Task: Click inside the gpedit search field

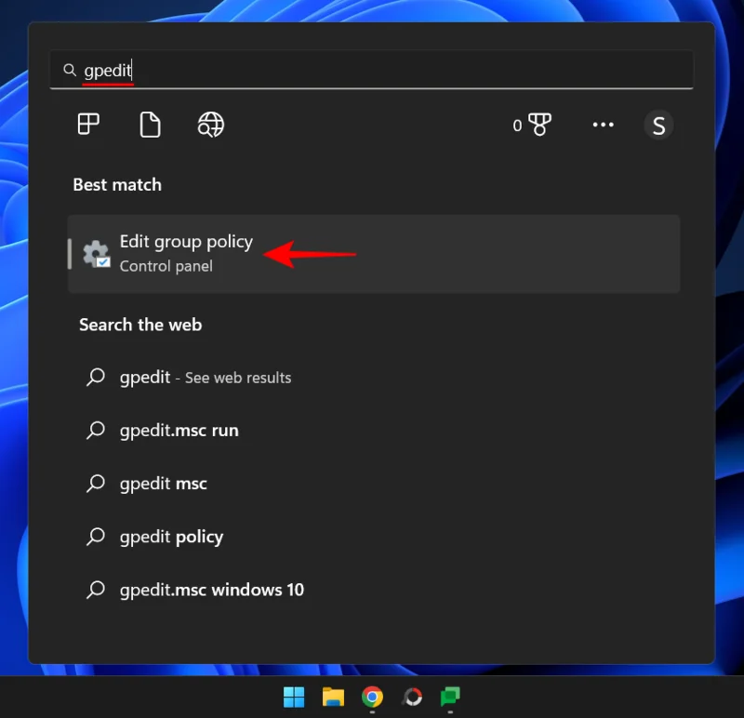Action: click(x=279, y=70)
